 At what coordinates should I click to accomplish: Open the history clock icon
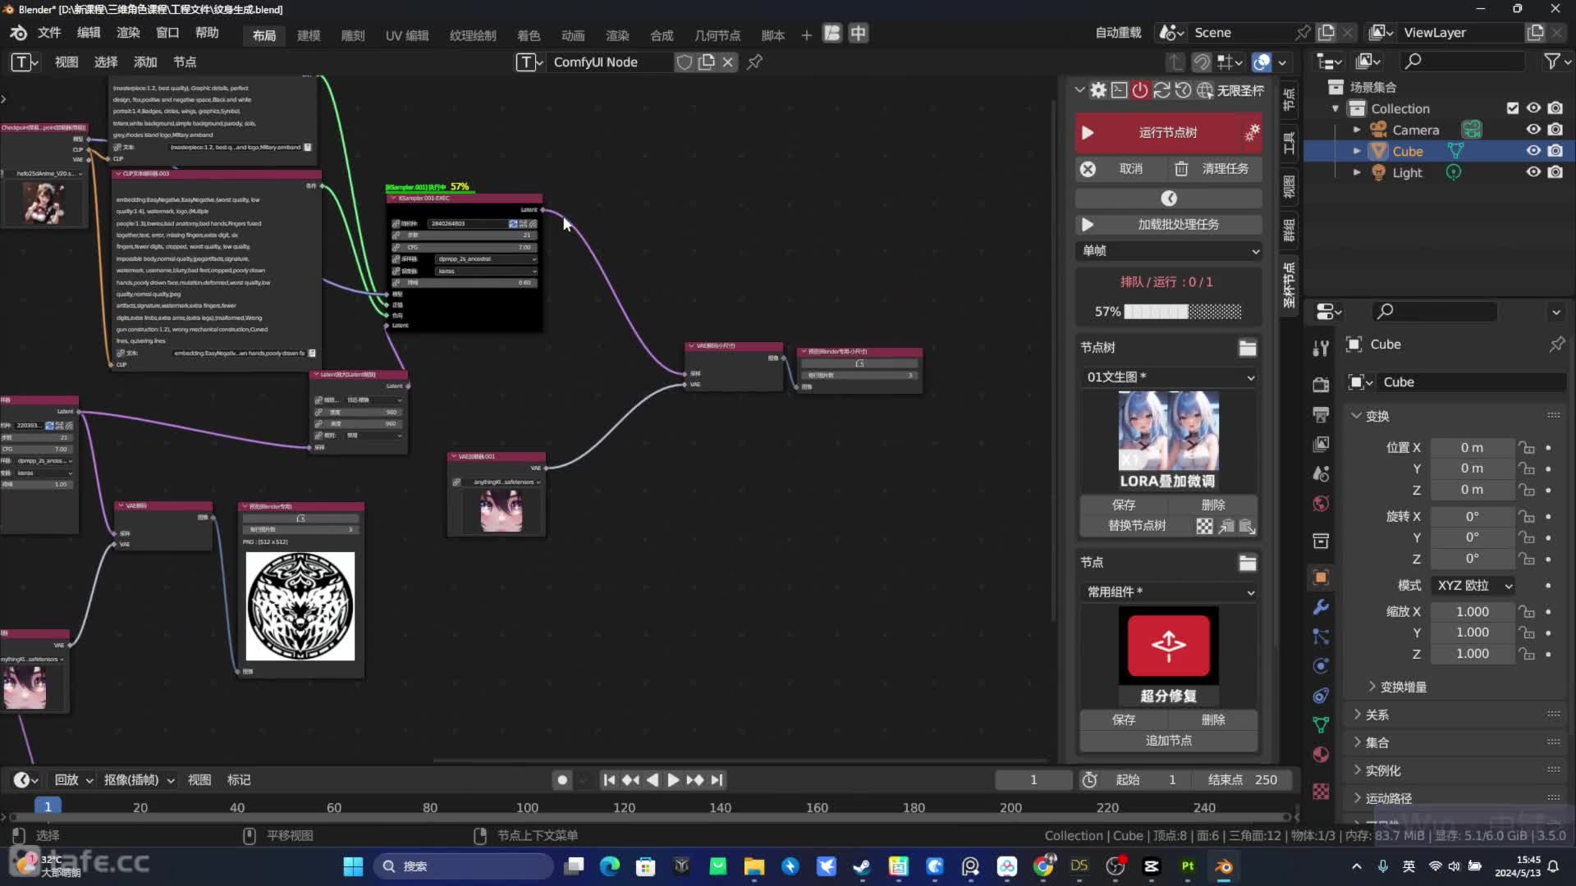click(1184, 90)
